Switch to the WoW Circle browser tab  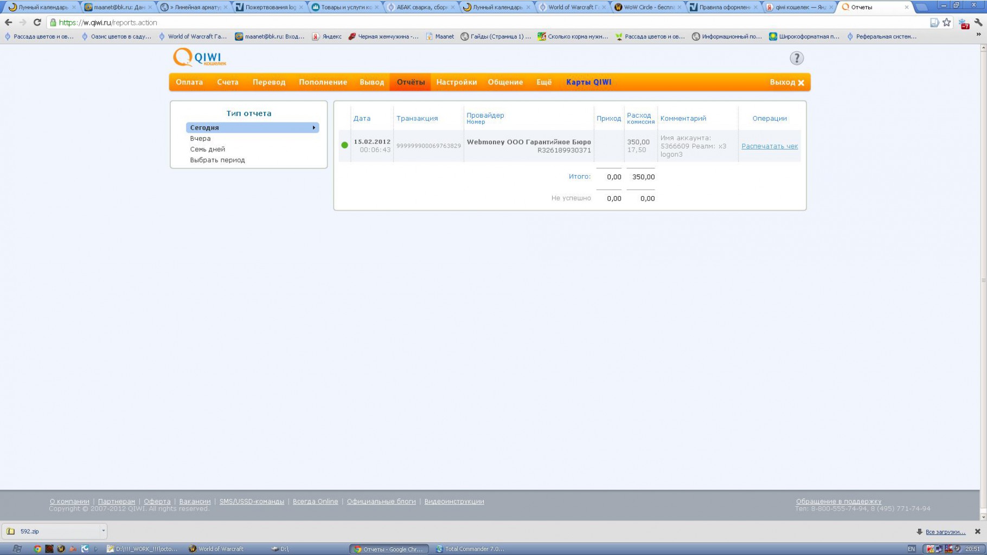(648, 7)
